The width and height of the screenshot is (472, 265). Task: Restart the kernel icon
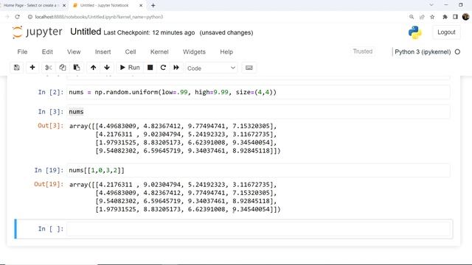pyautogui.click(x=163, y=68)
